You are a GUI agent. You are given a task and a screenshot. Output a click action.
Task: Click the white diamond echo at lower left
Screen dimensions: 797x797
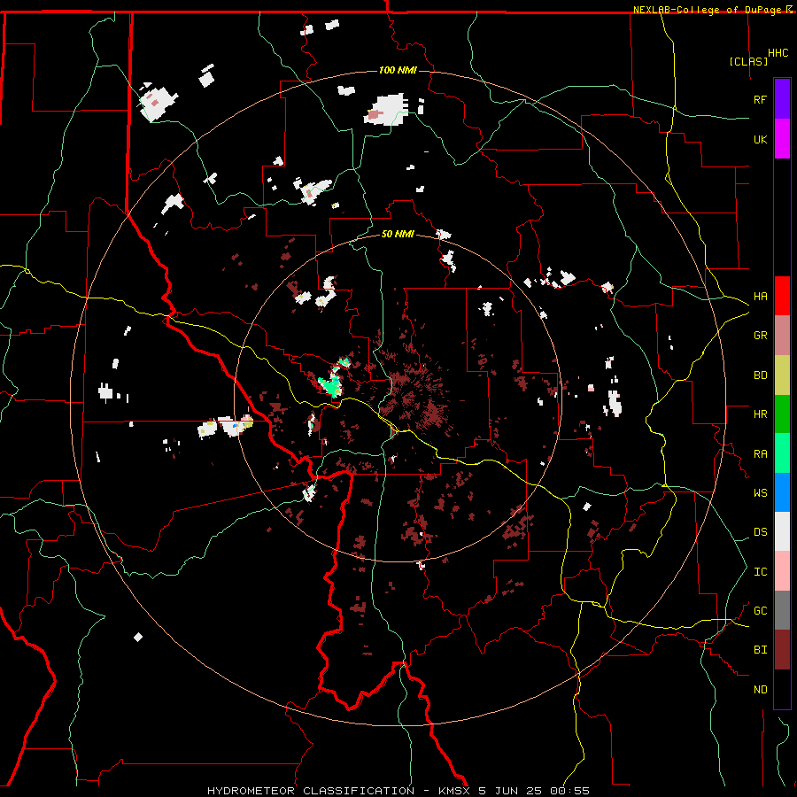pyautogui.click(x=138, y=637)
